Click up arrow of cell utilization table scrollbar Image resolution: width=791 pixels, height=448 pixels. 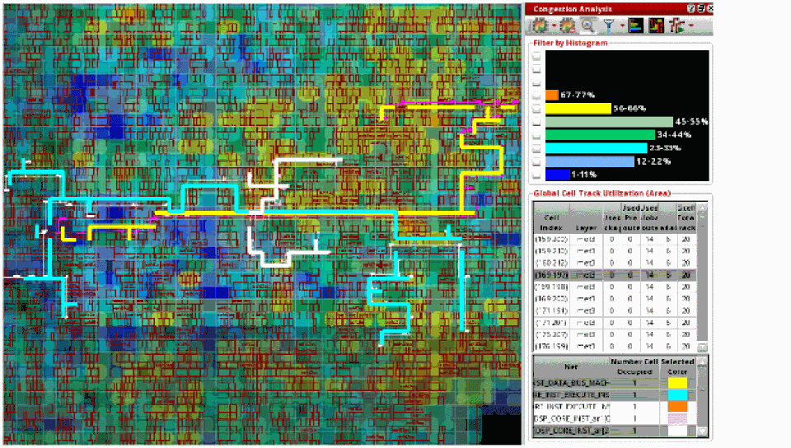(702, 208)
